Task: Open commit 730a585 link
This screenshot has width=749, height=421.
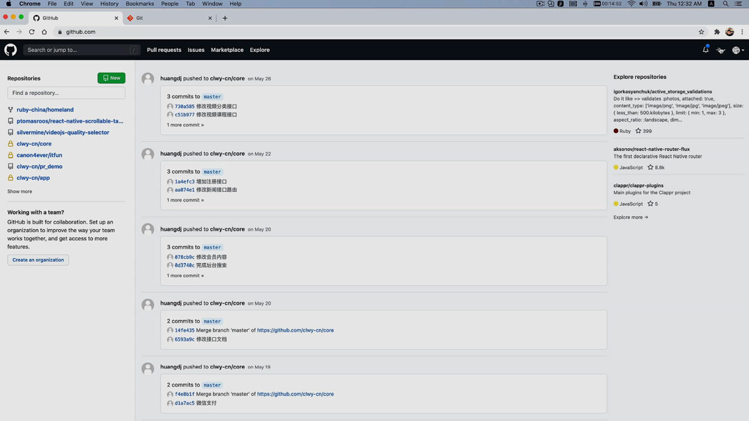Action: pos(184,107)
